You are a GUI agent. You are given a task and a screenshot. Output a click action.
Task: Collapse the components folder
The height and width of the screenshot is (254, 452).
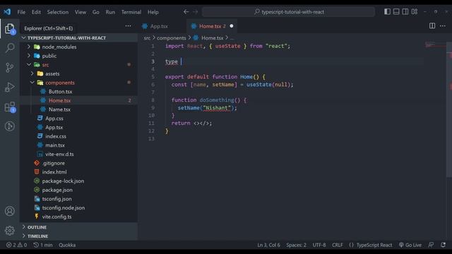(32, 83)
